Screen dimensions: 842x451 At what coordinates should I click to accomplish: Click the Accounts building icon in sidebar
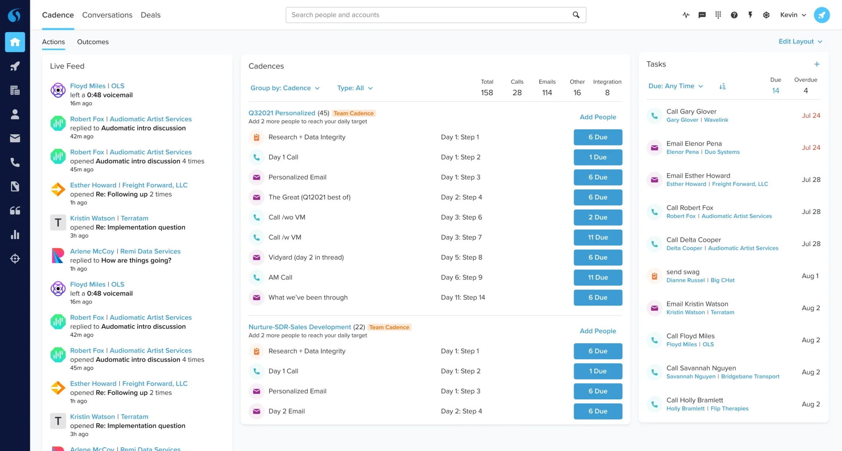[x=15, y=90]
